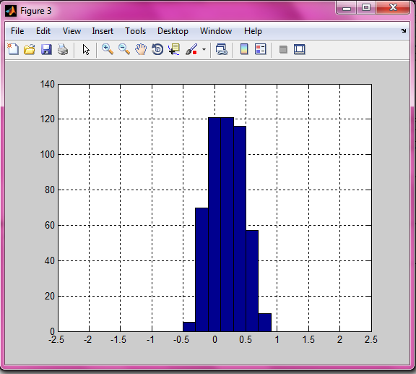Open the Window menu
Viewport: 416px width, 374px height.
coord(216,31)
